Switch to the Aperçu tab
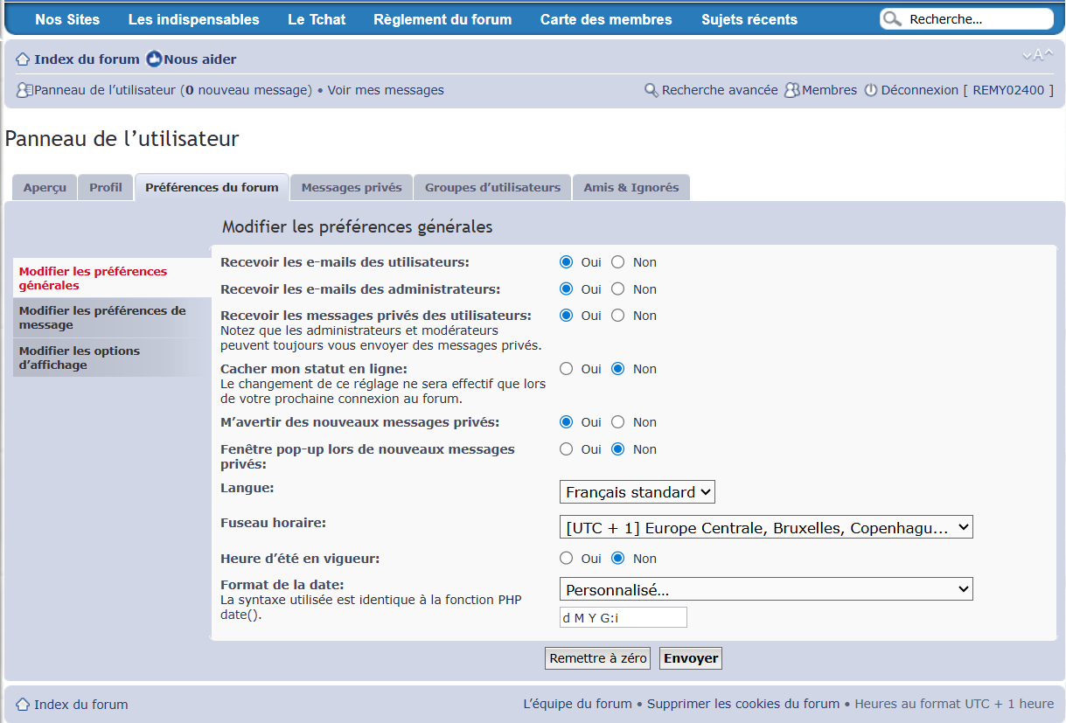 (45, 188)
